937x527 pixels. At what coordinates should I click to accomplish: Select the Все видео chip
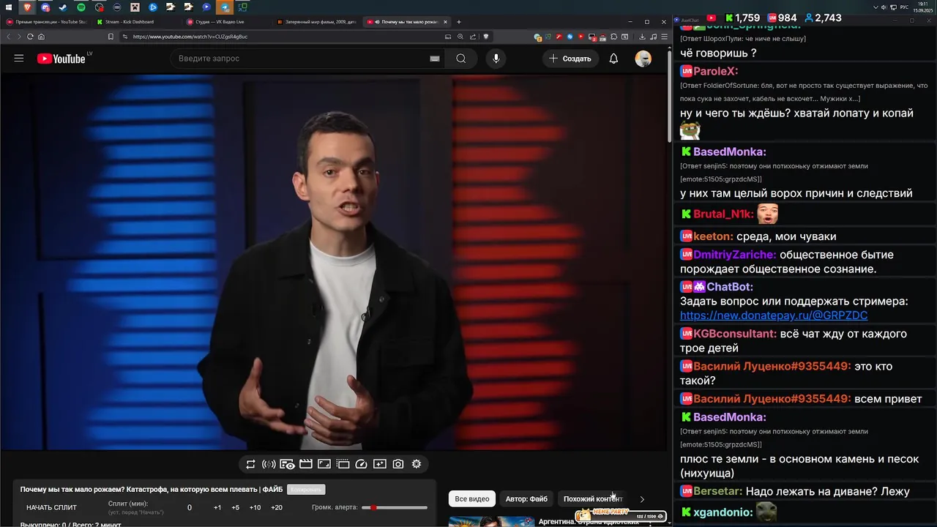coord(472,499)
